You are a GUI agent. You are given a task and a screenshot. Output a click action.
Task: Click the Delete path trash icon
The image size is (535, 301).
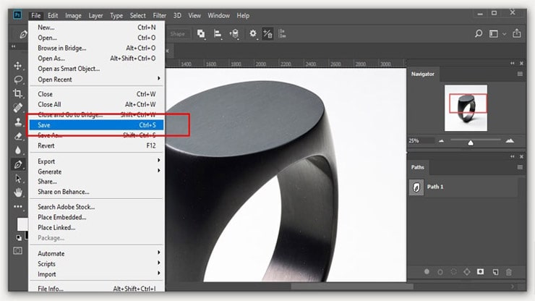508,272
